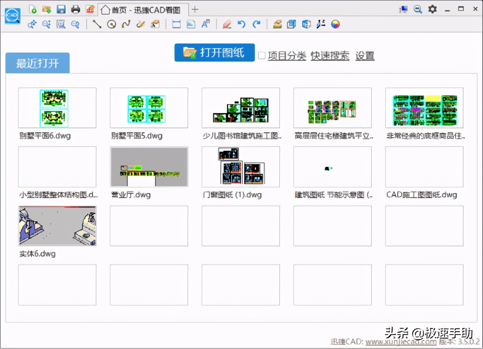Click the color wheel icon at toolbar end
This screenshot has height=349, width=483.
coord(335,24)
